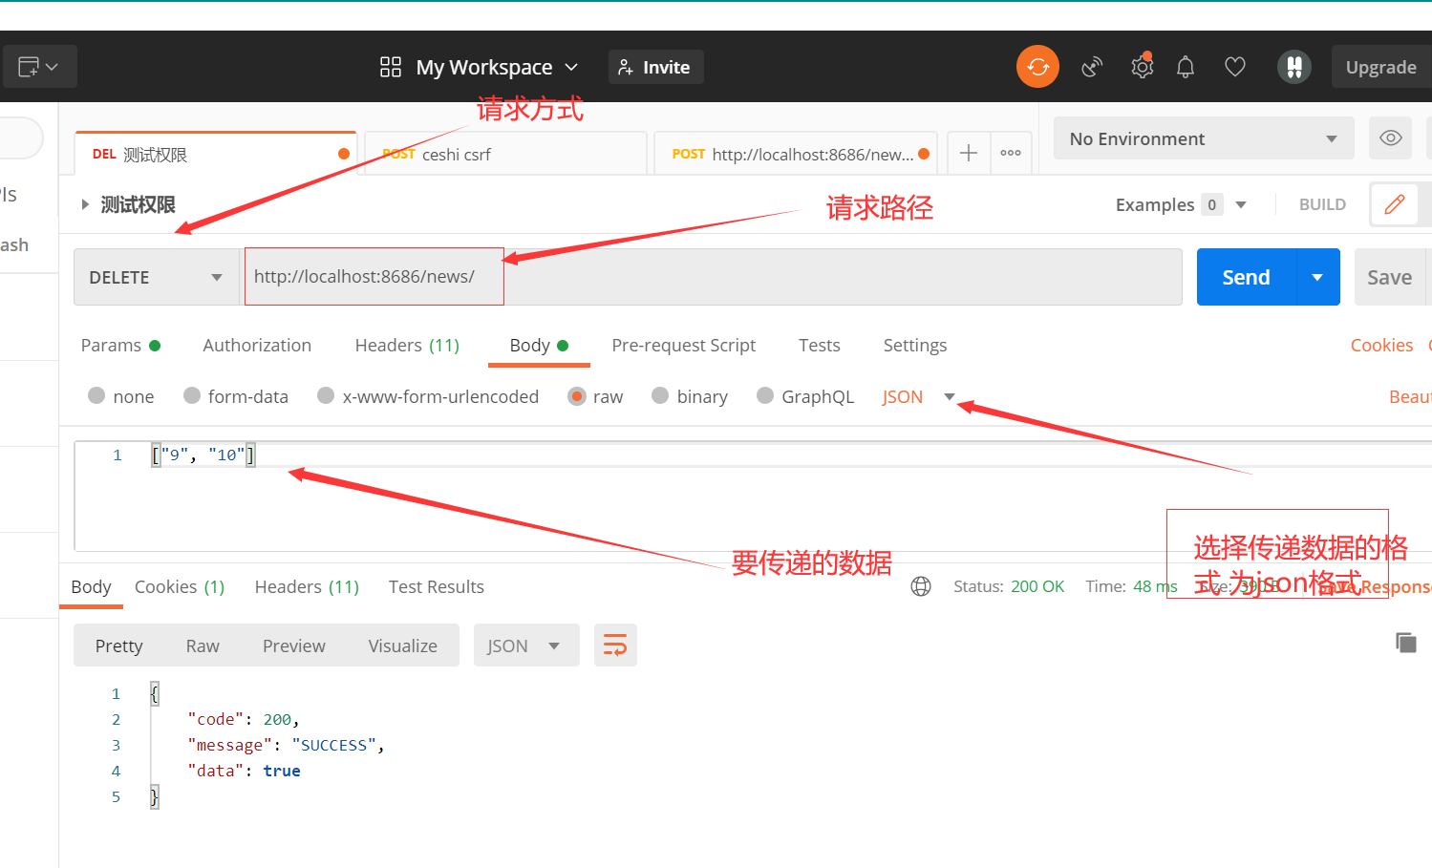Open the Pre-request Script tab
The image size is (1432, 868).
pyautogui.click(x=683, y=345)
